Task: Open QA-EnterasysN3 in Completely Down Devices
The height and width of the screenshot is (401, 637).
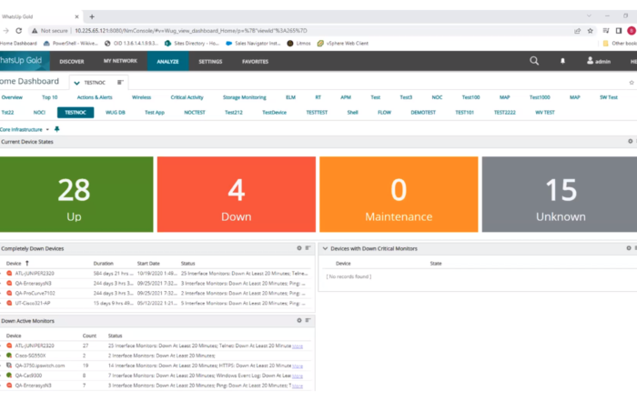Action: 34,284
